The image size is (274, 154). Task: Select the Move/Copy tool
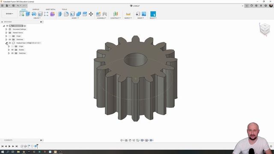91,14
